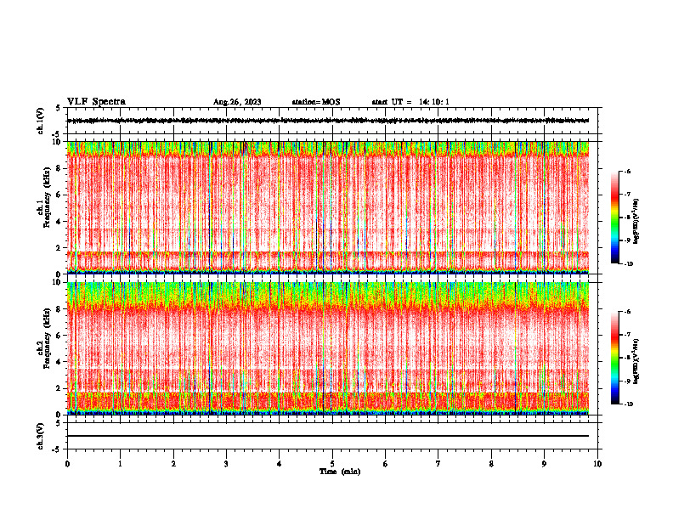
Task: Click the "Time (min)" x-axis label
Action: coord(340,472)
